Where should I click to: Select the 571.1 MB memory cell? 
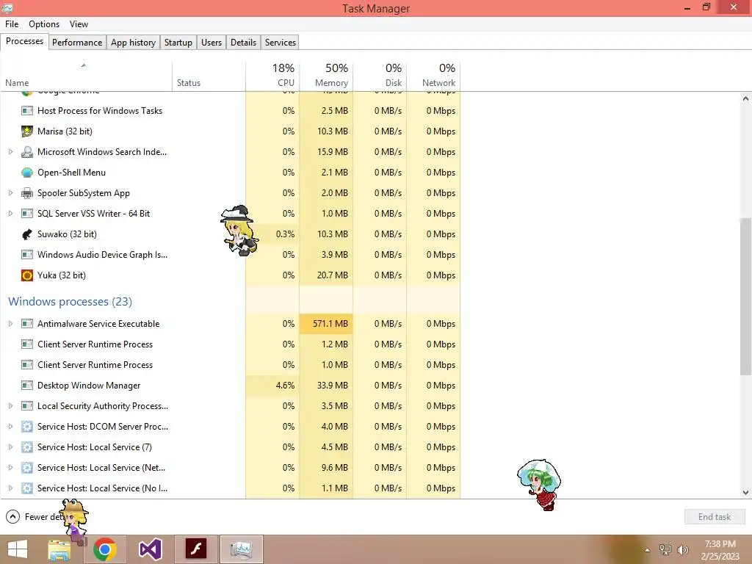click(326, 324)
